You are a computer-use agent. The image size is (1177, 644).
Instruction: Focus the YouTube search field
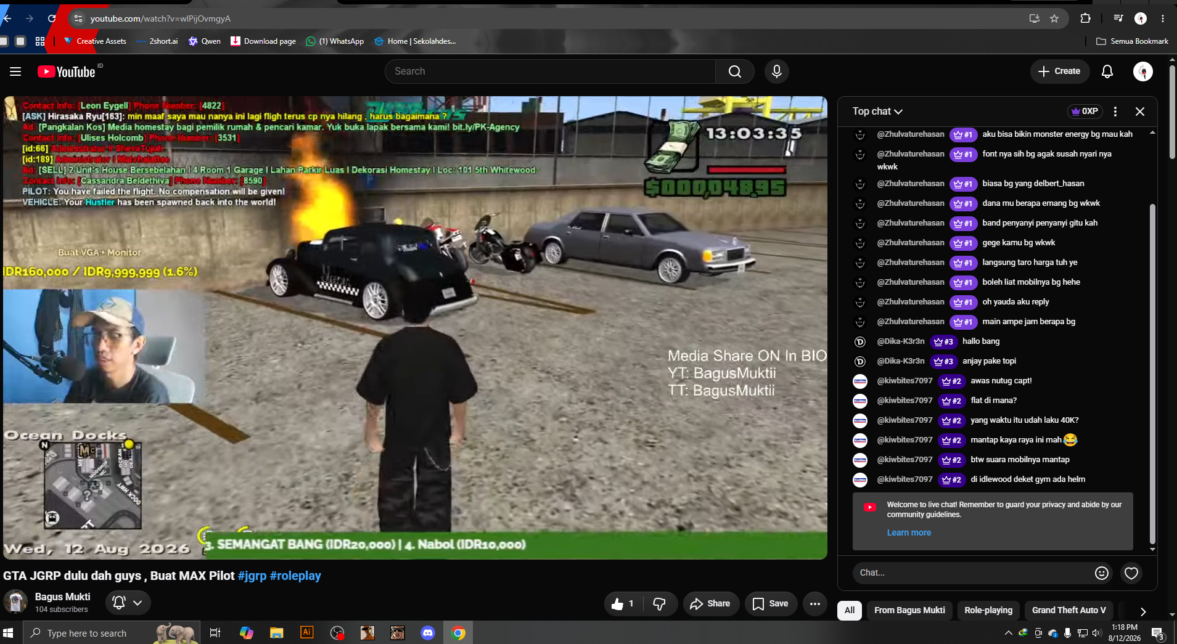[550, 71]
